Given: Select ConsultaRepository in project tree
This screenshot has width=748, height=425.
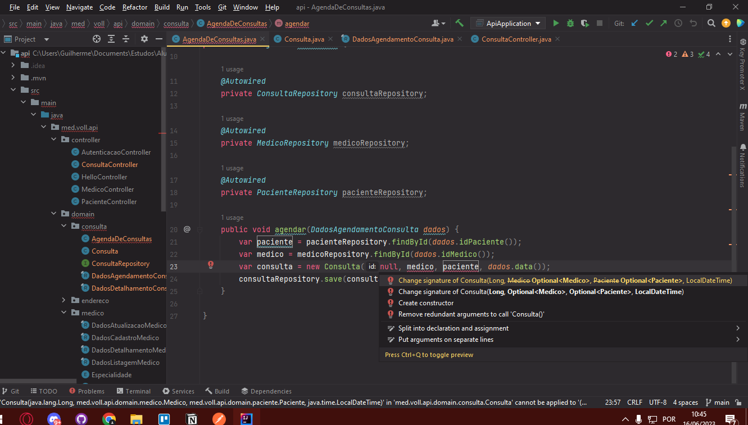Looking at the screenshot, I should click(x=120, y=264).
